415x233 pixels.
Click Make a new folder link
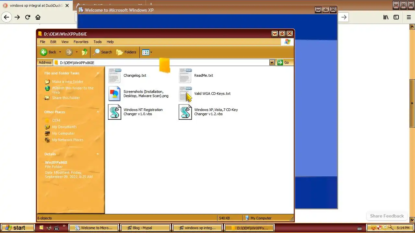[67, 82]
